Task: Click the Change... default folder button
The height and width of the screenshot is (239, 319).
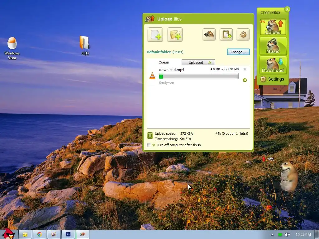Action: (238, 52)
